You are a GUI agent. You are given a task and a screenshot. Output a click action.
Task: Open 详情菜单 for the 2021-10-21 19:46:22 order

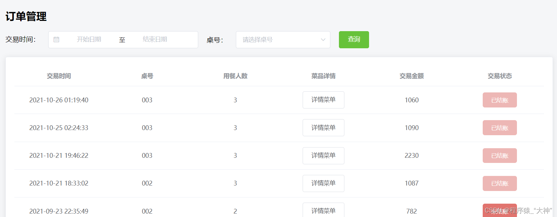(323, 155)
